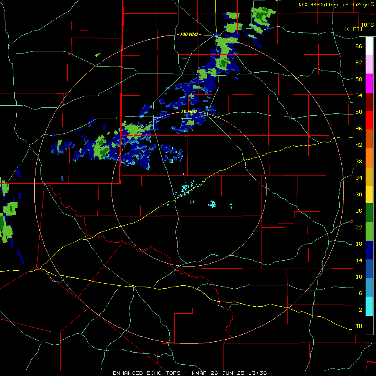The image size is (376, 376).
Task: Click the legend value '10'
Action: pos(359,277)
